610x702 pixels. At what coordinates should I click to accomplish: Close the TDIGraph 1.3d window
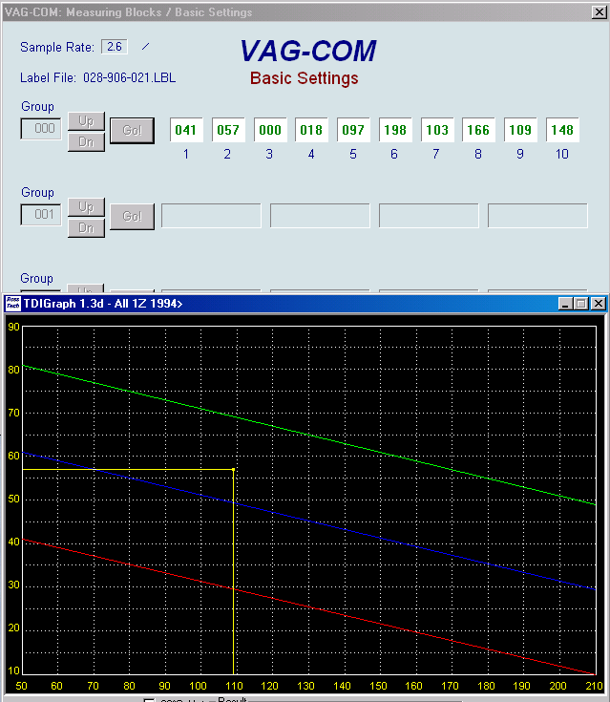(x=598, y=304)
